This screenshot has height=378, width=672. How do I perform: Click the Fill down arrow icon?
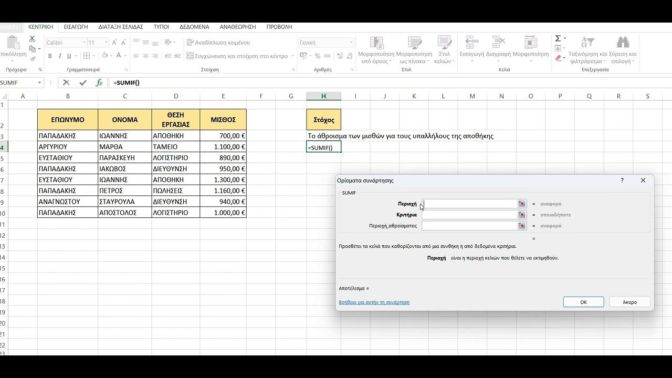click(x=558, y=48)
